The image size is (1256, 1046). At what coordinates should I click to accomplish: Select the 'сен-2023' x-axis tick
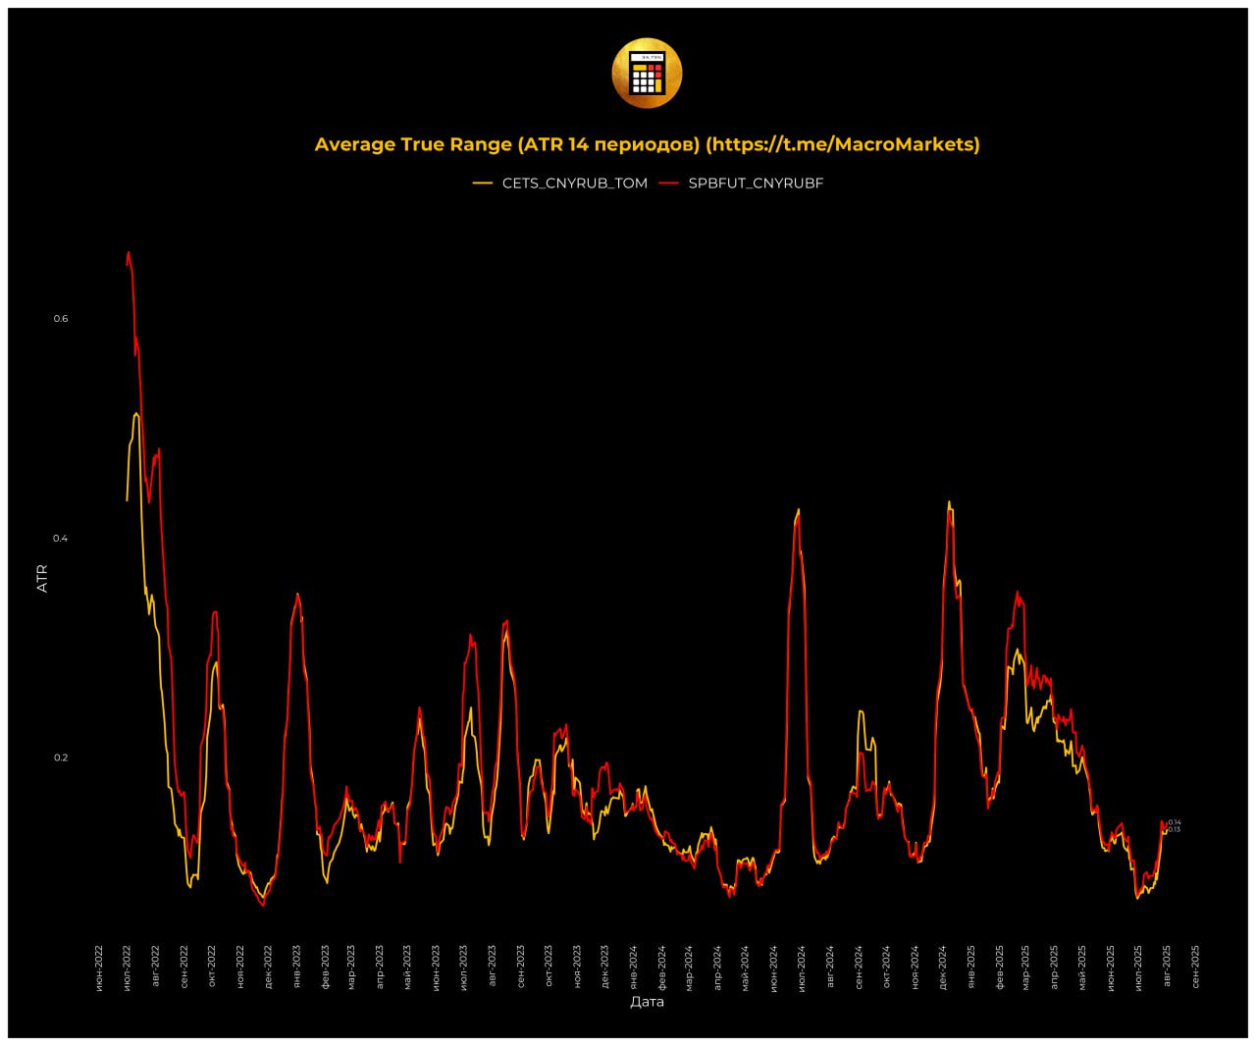click(x=521, y=966)
